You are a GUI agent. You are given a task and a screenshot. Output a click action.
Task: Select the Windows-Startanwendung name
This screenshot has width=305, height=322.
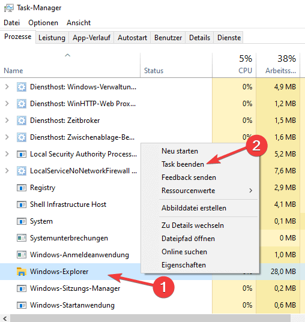pos(72,305)
